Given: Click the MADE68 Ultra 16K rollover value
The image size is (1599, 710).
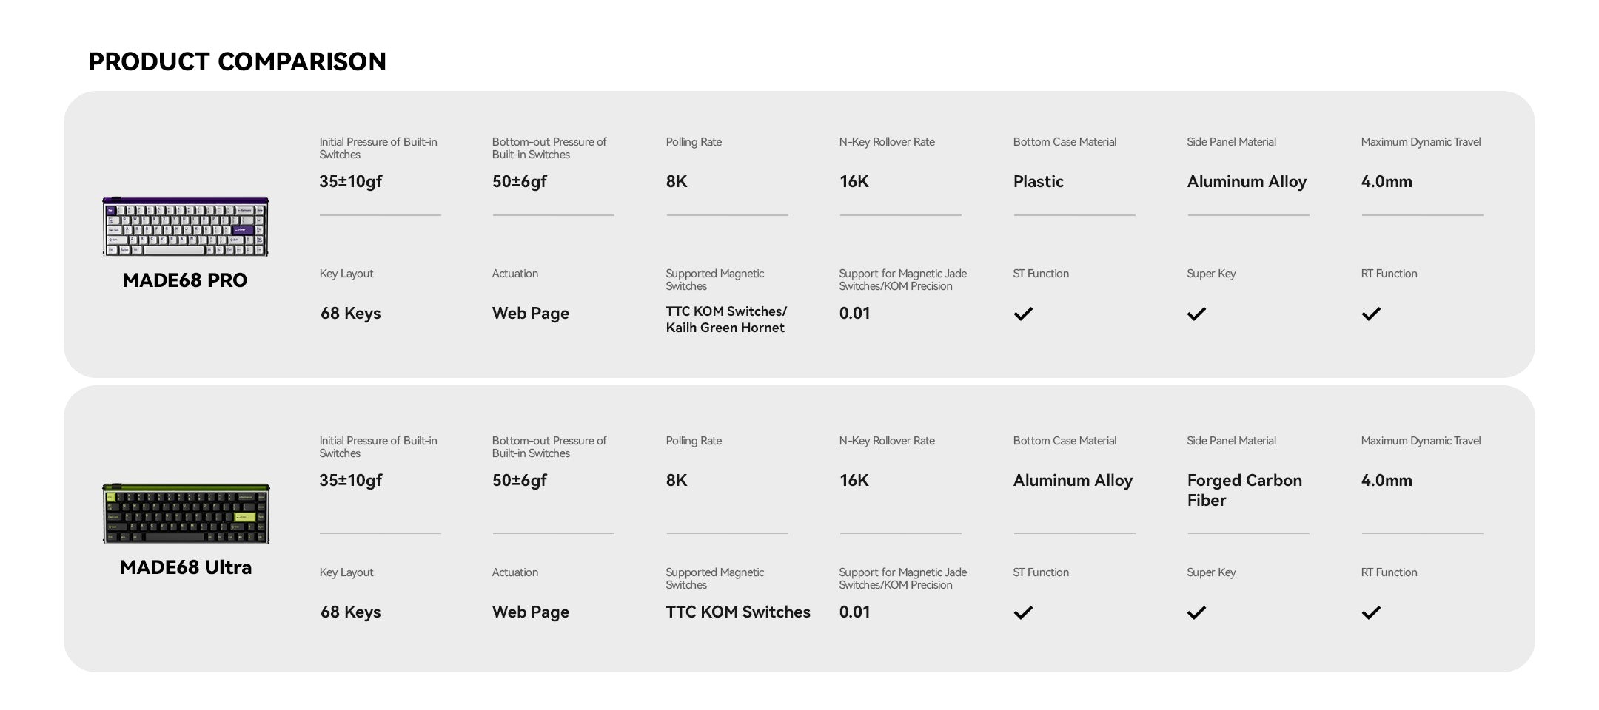Looking at the screenshot, I should tap(854, 481).
